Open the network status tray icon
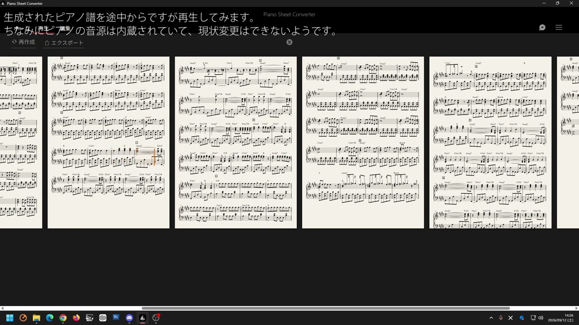The height and width of the screenshot is (325, 579). coord(533,318)
